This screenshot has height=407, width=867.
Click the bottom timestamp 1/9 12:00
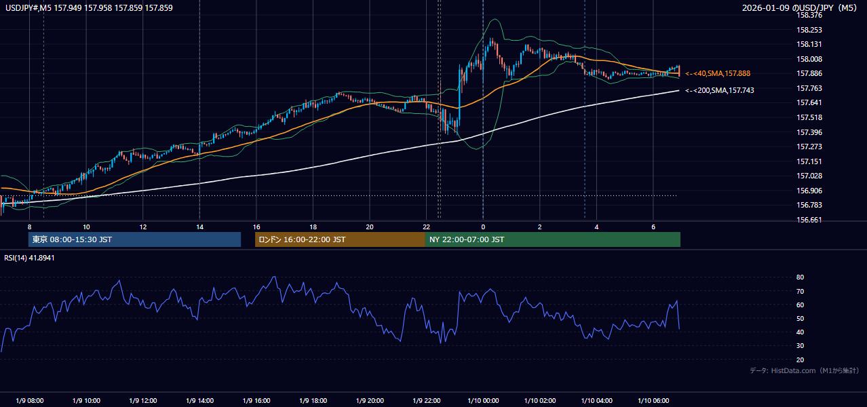coord(142,400)
